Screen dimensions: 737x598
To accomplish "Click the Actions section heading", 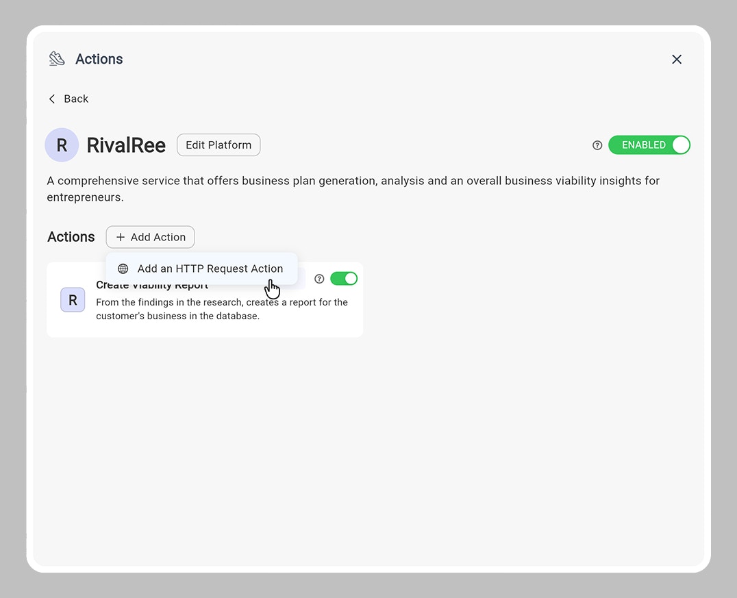I will click(x=71, y=237).
